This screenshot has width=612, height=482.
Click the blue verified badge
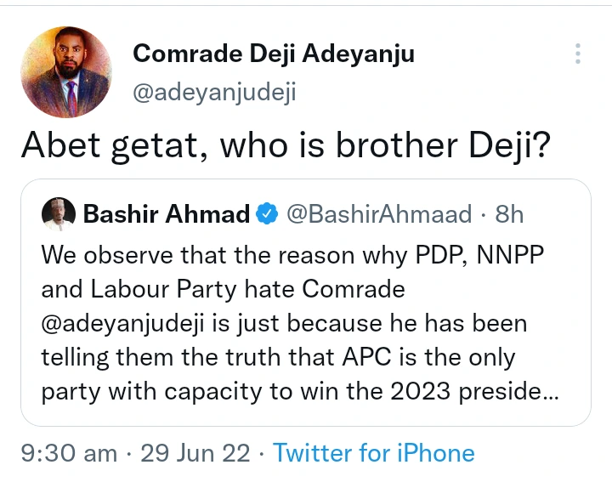coord(267,214)
